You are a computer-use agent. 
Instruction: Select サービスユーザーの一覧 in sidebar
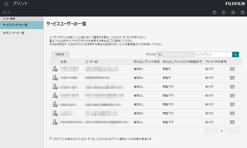[x=22, y=25]
